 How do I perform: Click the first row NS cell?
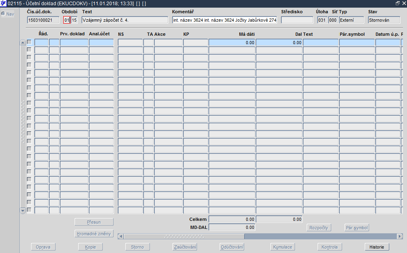pyautogui.click(x=130, y=43)
